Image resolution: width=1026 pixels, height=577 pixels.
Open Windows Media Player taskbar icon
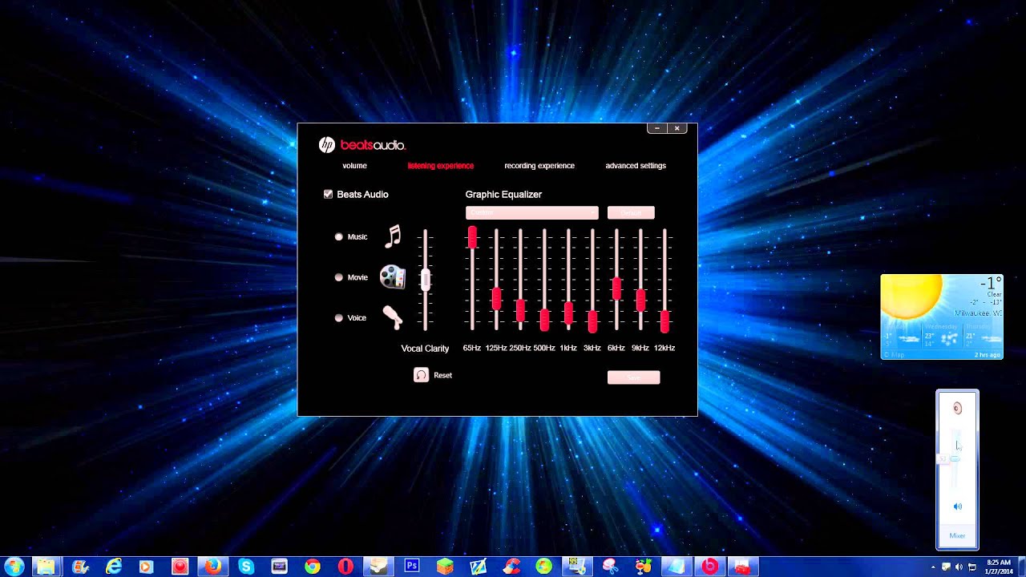coord(146,567)
